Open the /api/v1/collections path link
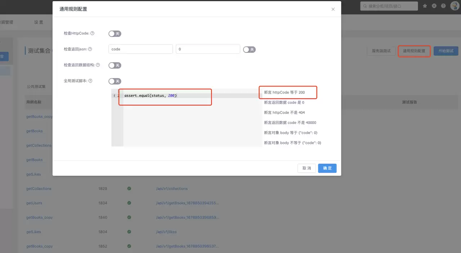 172,189
